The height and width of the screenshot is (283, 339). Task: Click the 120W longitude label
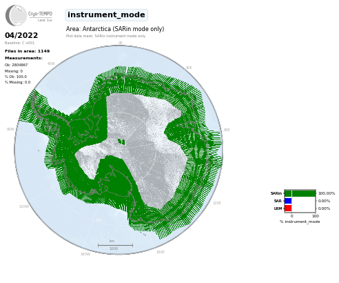24,206
